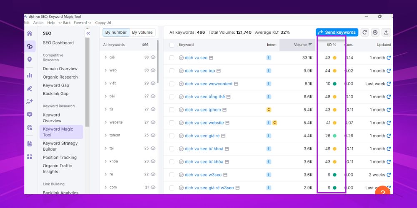Viewport: 417px width, 208px height.
Task: Refresh metrics for dịch vụ seo top row
Action: click(389, 71)
